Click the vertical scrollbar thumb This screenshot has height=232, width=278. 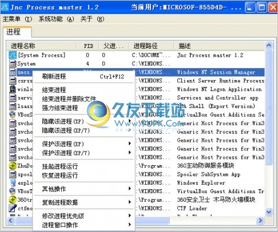(x=269, y=107)
